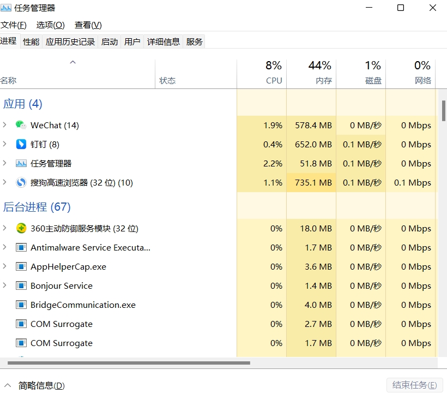Click the 结束任务 button
The image size is (447, 399).
coord(414,385)
